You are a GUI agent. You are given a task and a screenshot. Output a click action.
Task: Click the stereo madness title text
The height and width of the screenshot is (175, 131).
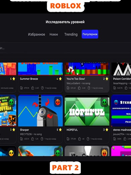[x=122, y=130]
